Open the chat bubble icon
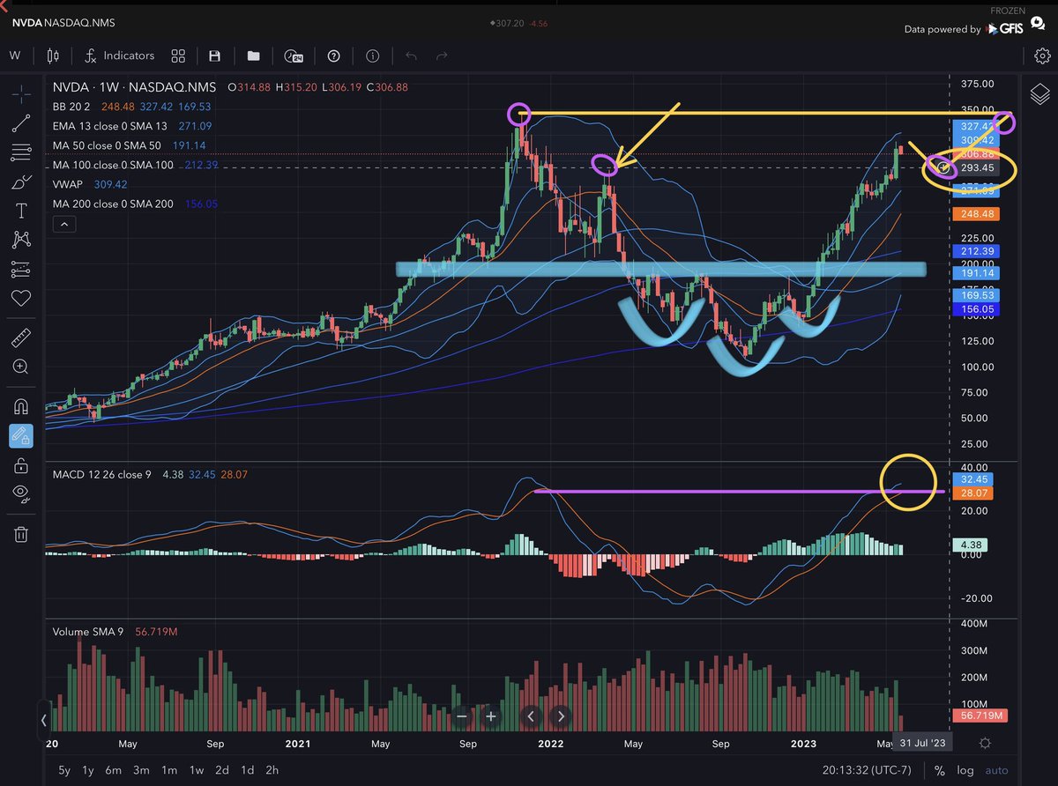This screenshot has width=1058, height=786. 1039,23
